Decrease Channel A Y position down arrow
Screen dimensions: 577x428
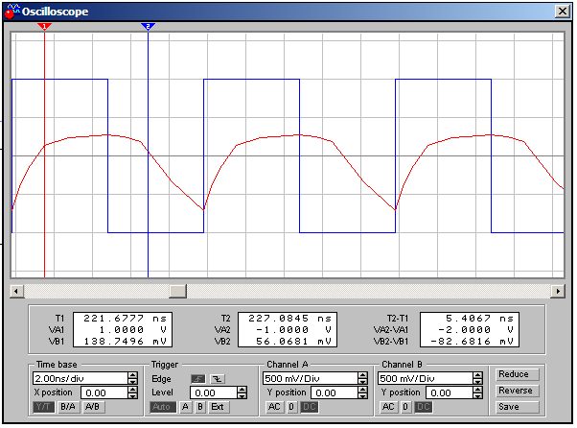363,396
